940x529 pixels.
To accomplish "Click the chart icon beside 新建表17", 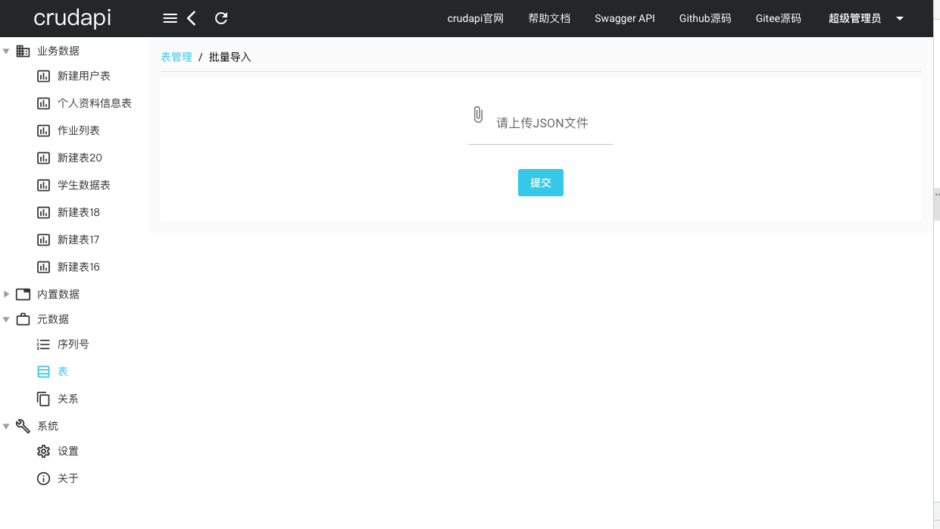I will click(43, 239).
